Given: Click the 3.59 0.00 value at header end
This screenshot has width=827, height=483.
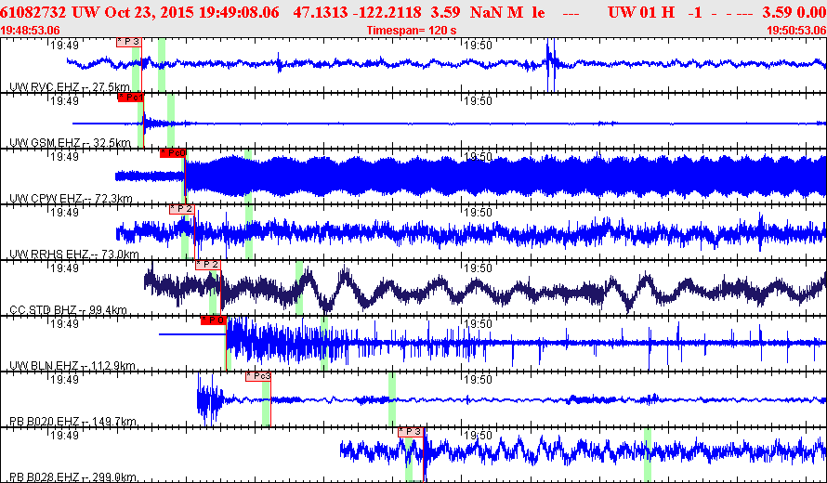Looking at the screenshot, I should [x=794, y=13].
